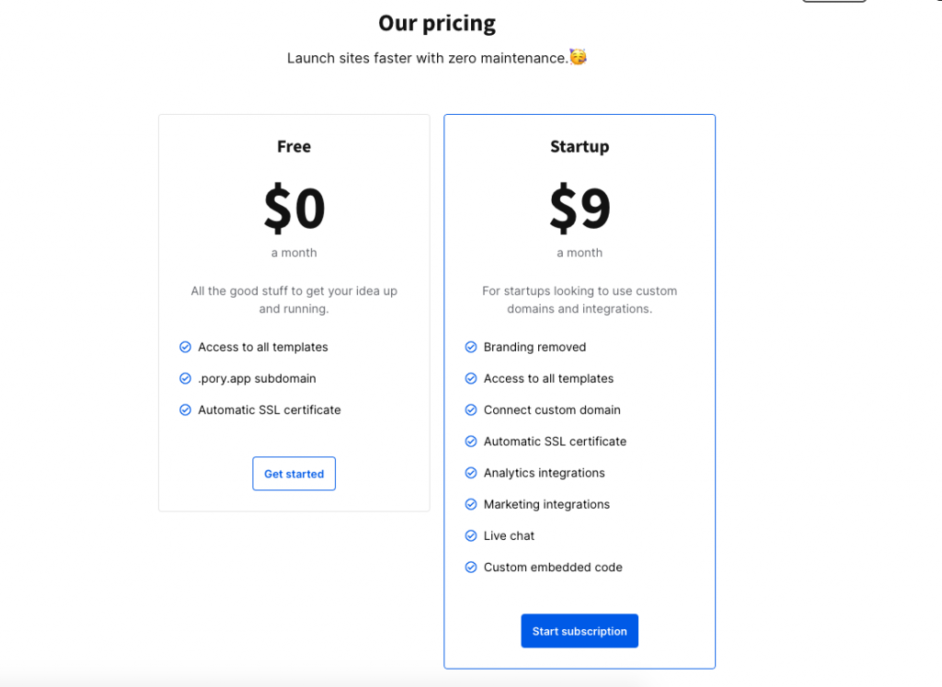Click the $9 price text

(x=580, y=209)
